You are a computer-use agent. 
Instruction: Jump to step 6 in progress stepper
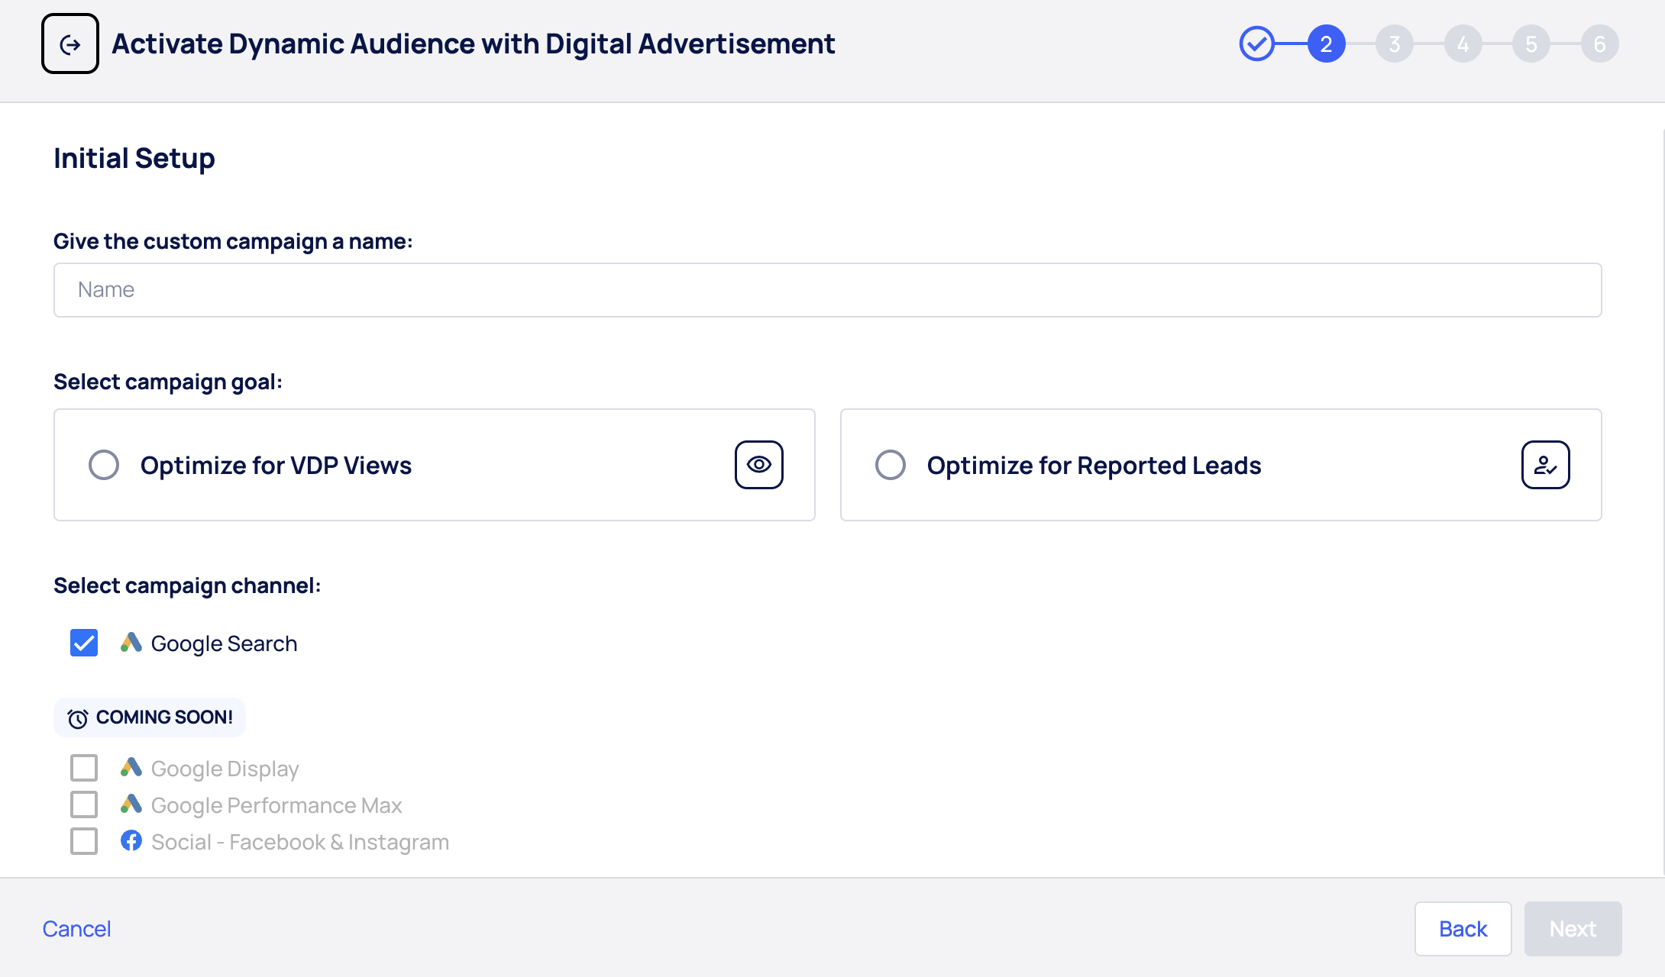(x=1599, y=44)
